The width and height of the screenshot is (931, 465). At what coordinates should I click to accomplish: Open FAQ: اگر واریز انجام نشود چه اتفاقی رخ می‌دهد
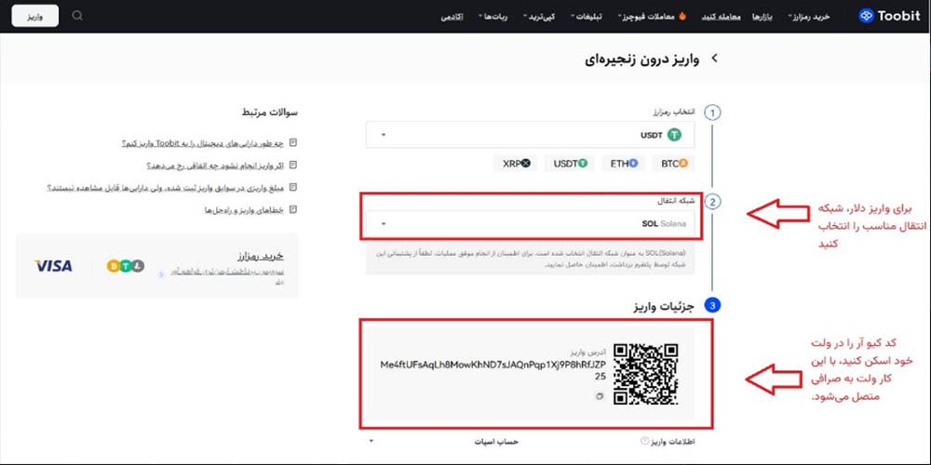pyautogui.click(x=217, y=165)
